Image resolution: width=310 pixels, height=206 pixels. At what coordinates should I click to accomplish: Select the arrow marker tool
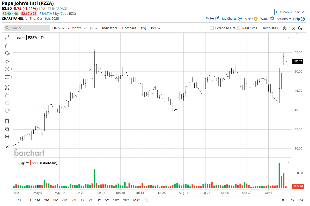7,61
